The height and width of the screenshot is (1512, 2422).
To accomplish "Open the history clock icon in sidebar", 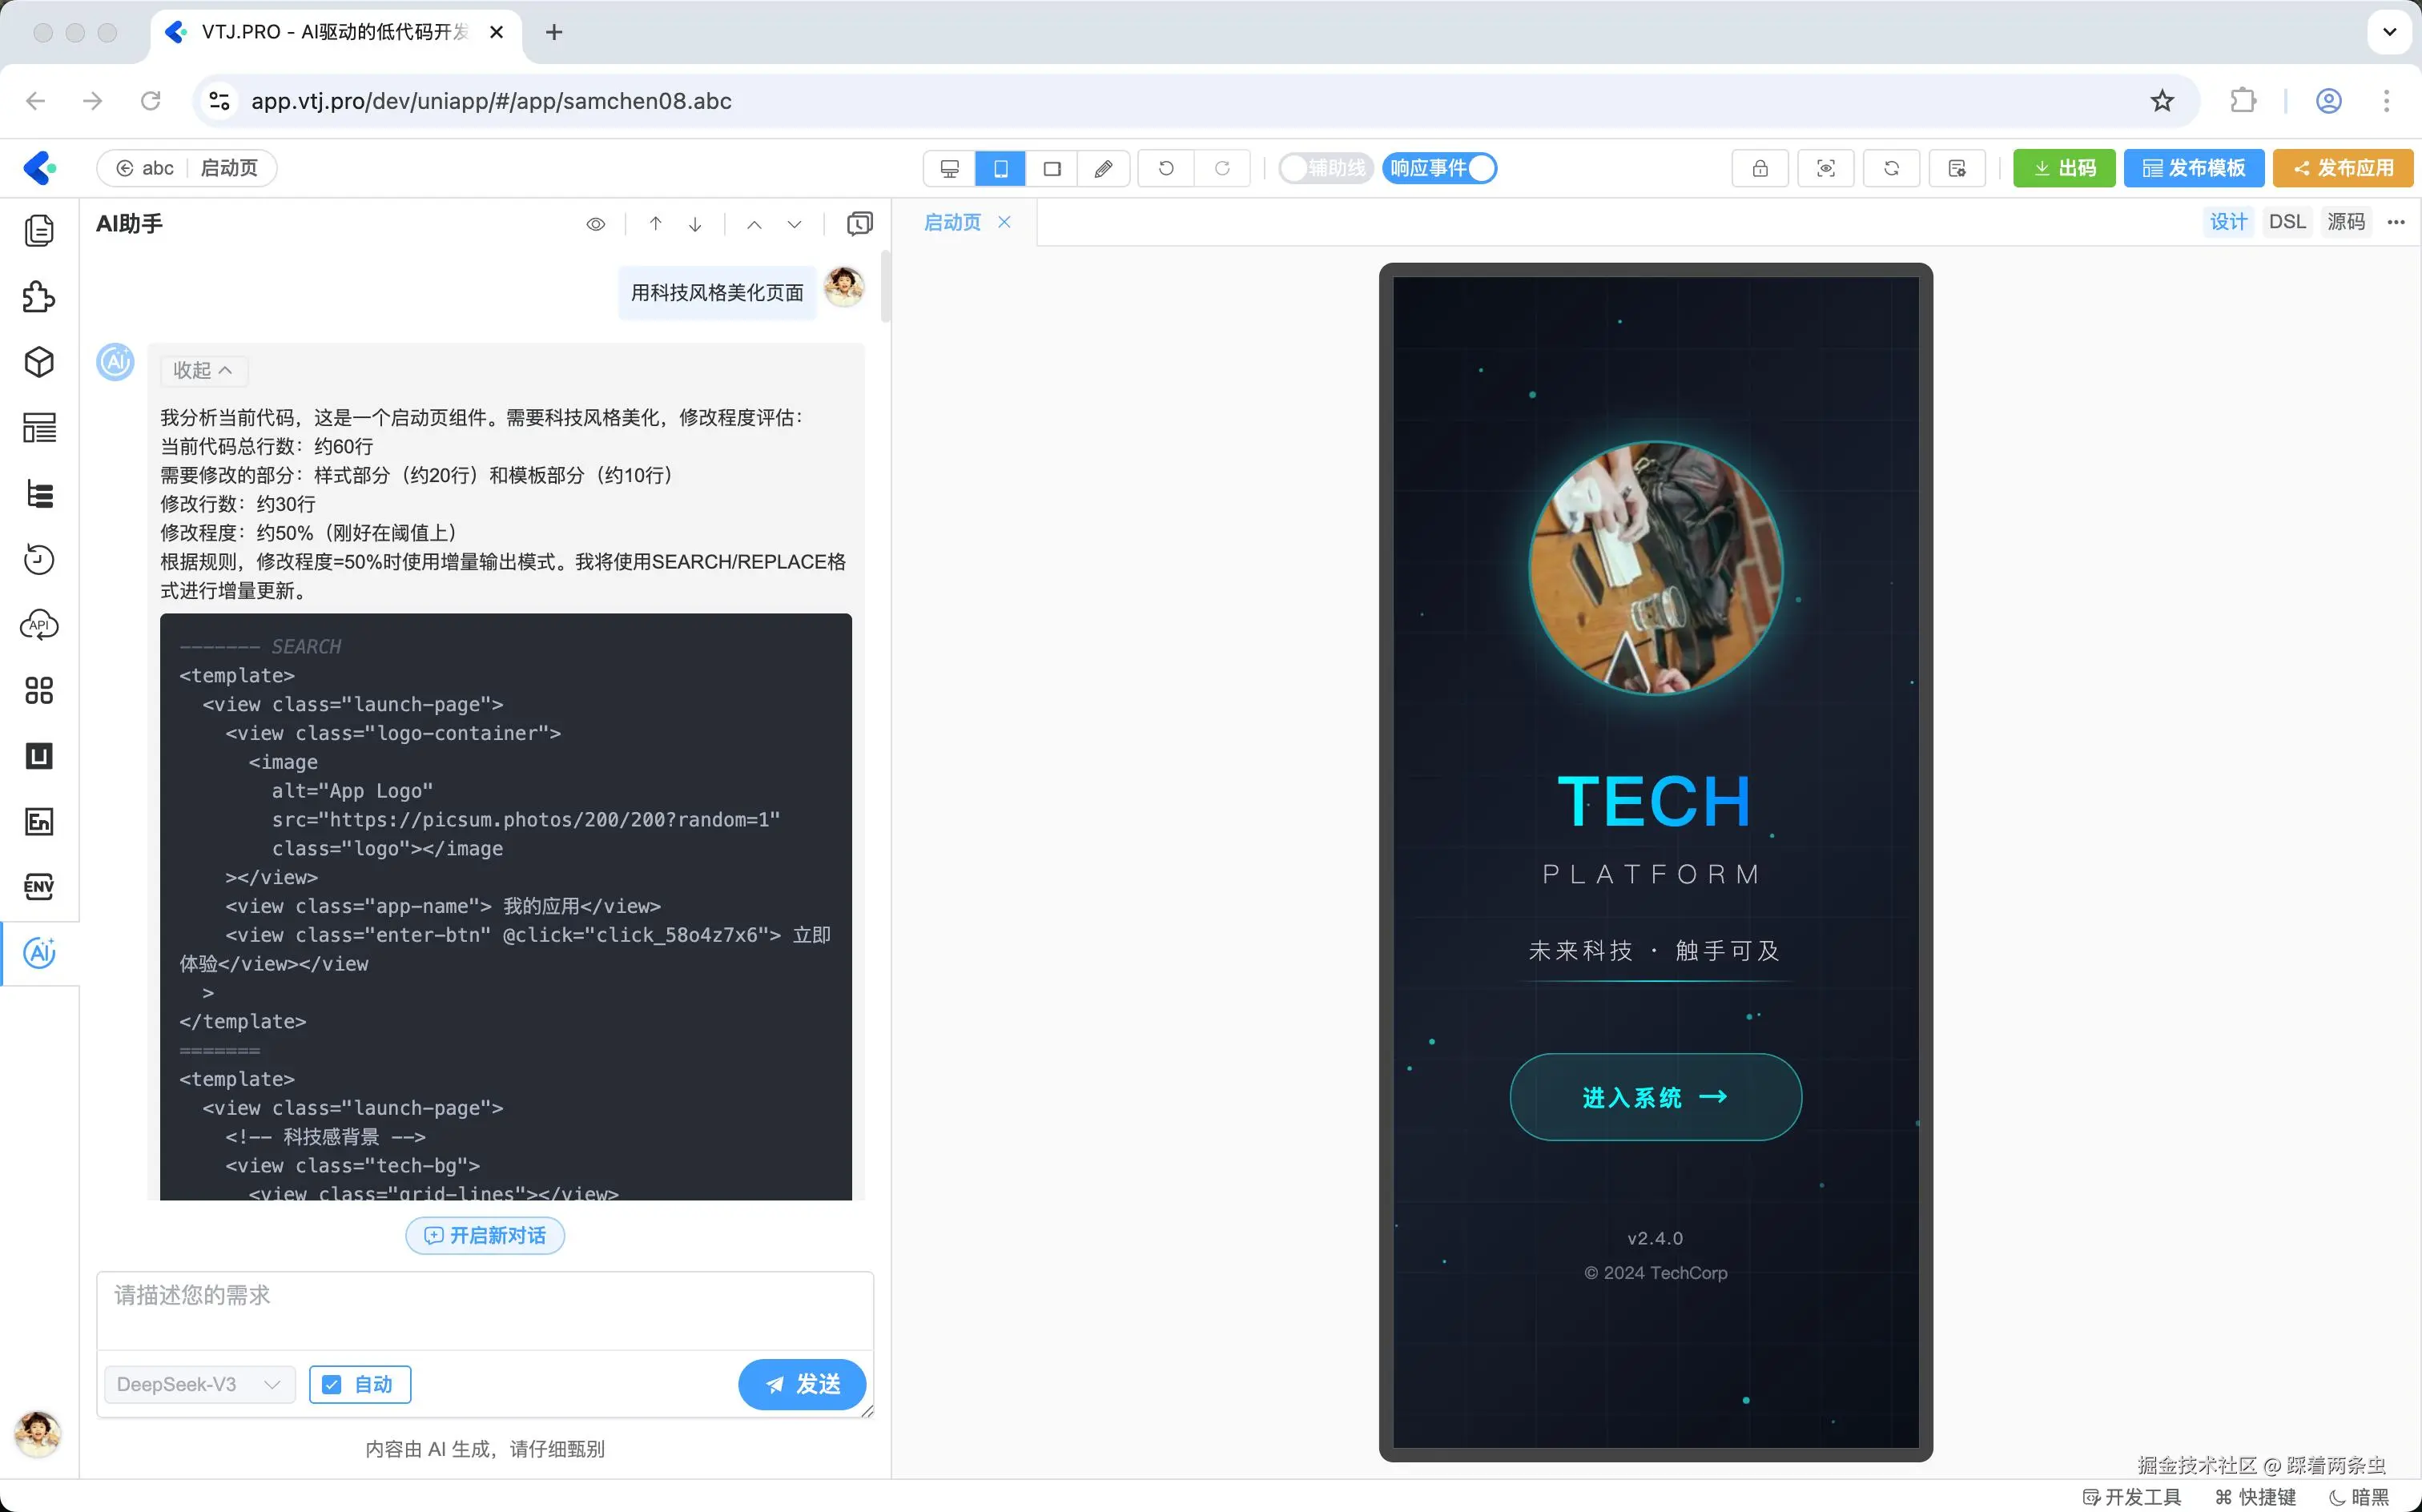I will (x=39, y=559).
